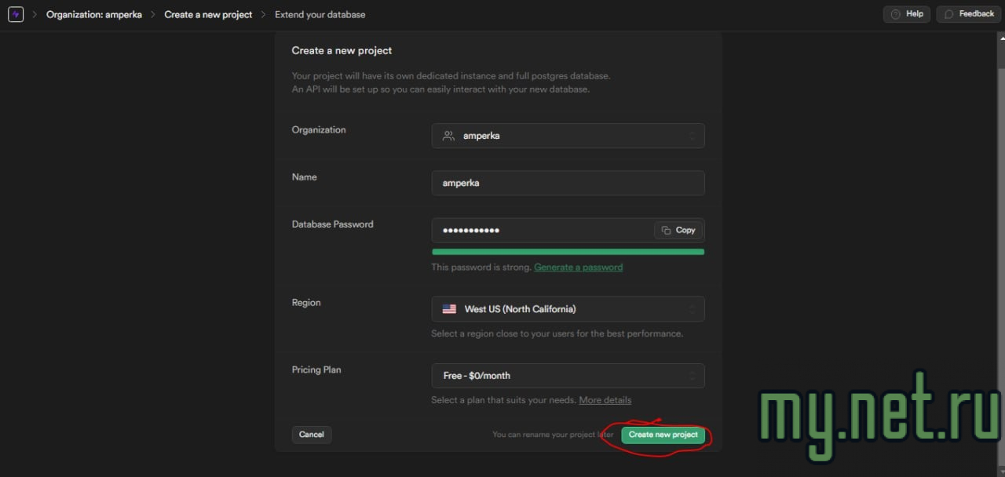Focus the project Name input field
Viewport: 1005px width, 477px height.
tap(568, 183)
